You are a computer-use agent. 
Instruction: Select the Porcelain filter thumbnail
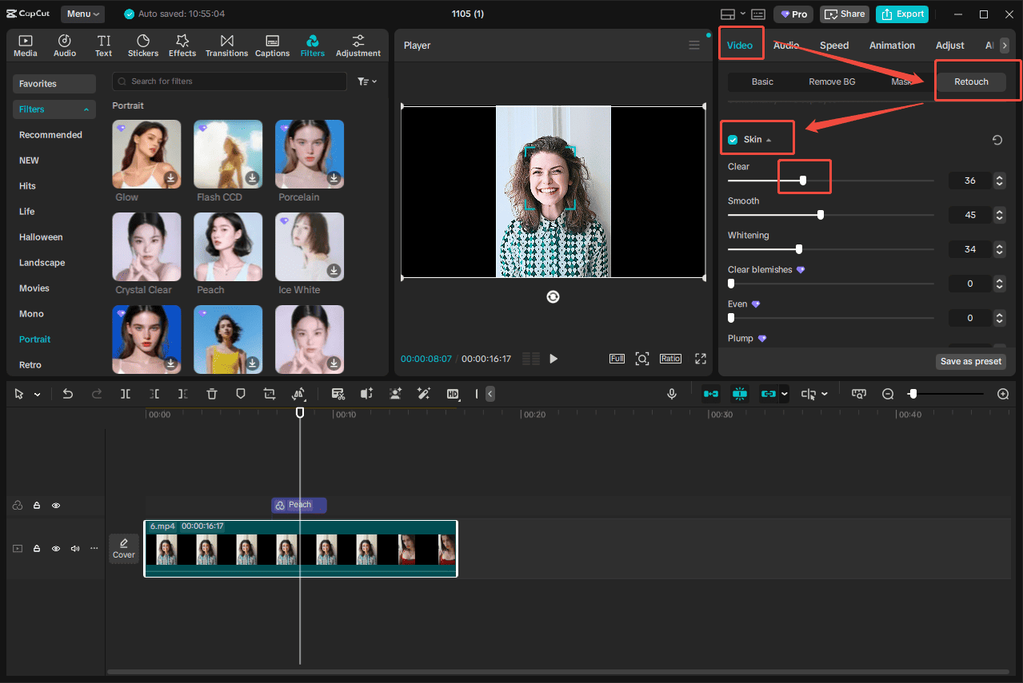point(310,153)
